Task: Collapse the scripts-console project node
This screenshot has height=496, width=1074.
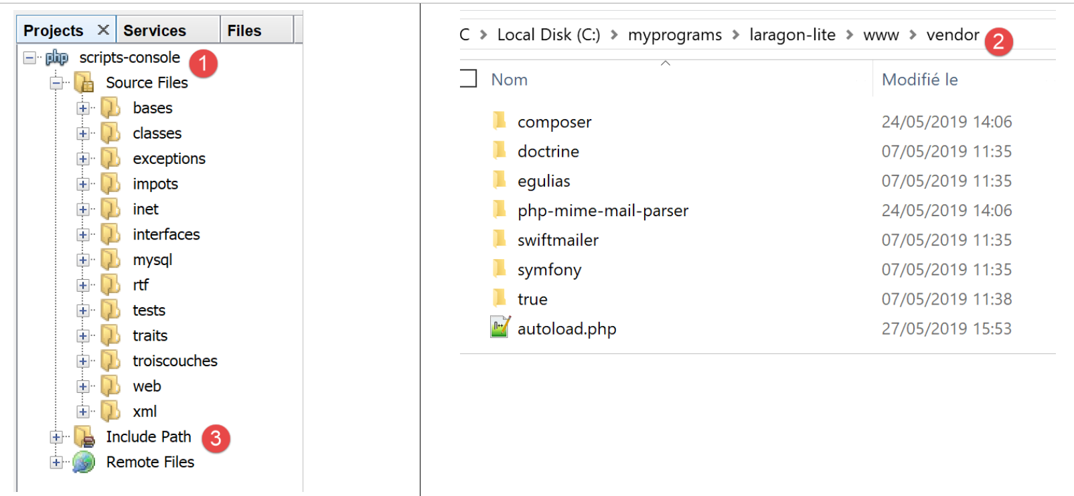Action: coord(29,58)
